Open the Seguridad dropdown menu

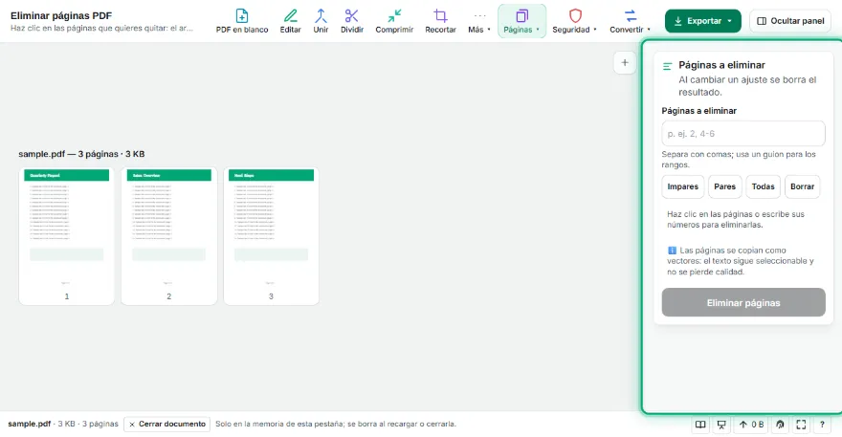pyautogui.click(x=574, y=21)
